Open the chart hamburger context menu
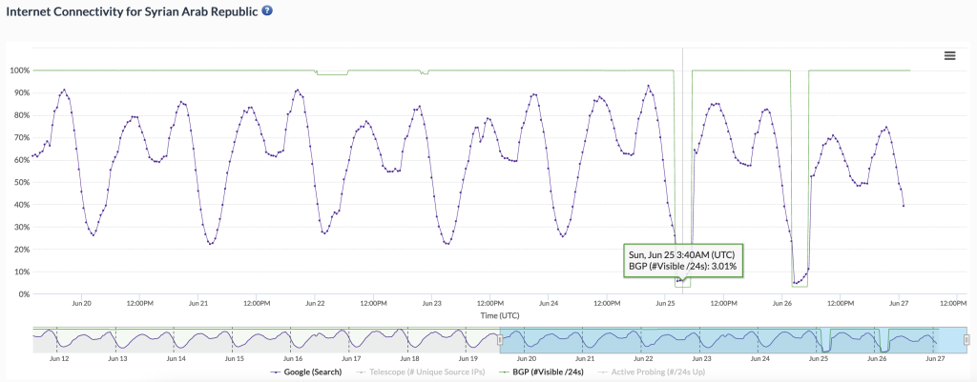The height and width of the screenshot is (382, 977). click(949, 56)
